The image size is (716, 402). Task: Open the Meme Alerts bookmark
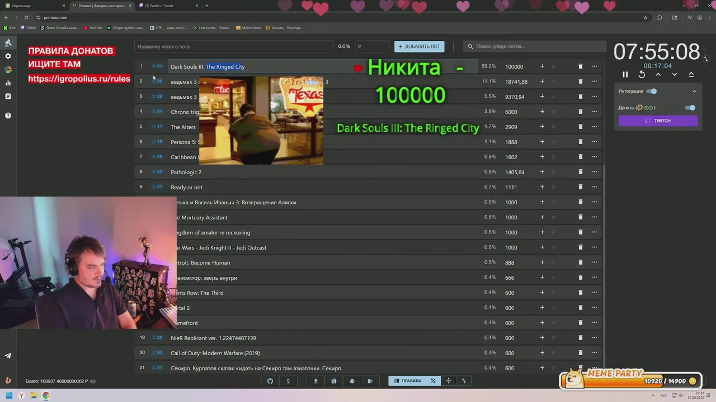tap(248, 27)
